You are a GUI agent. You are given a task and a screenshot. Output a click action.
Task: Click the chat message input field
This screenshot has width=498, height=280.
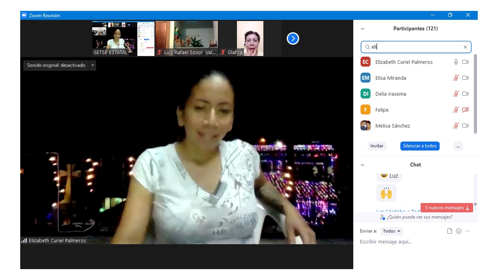tap(416, 242)
